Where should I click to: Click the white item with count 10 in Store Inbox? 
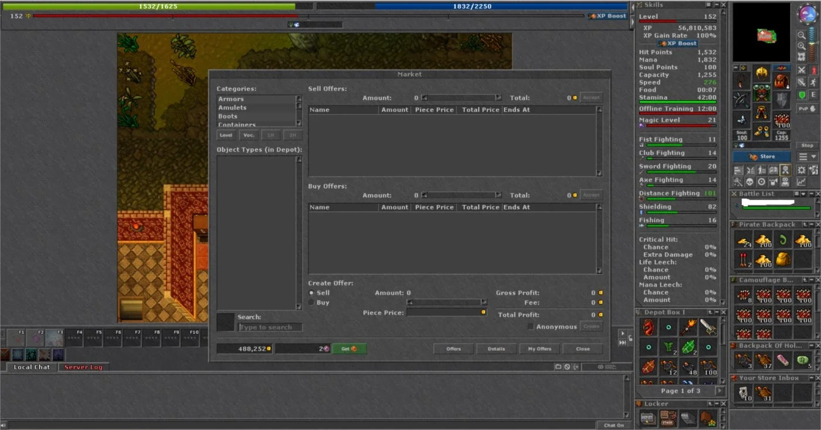[743, 393]
